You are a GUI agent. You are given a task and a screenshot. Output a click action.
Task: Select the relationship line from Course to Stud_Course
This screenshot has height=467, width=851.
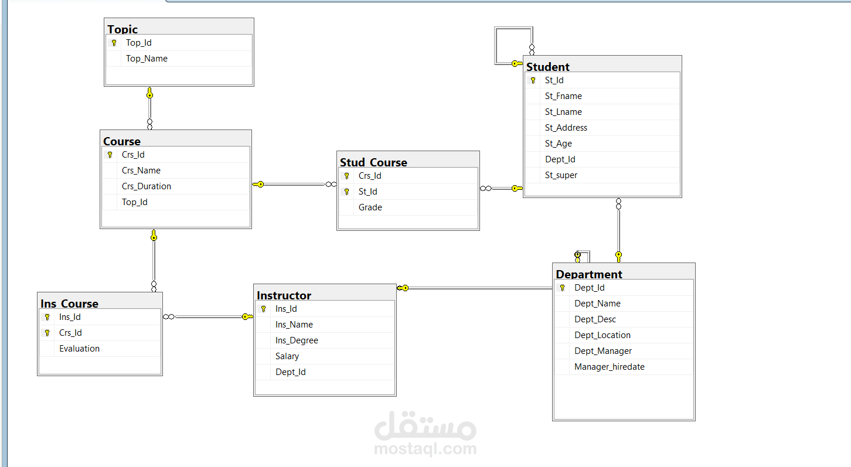(x=294, y=185)
